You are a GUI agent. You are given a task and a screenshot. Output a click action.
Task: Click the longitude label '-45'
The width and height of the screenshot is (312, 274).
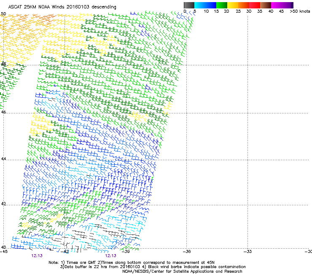click(4, 252)
